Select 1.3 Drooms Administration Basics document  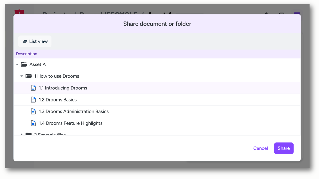(x=74, y=111)
